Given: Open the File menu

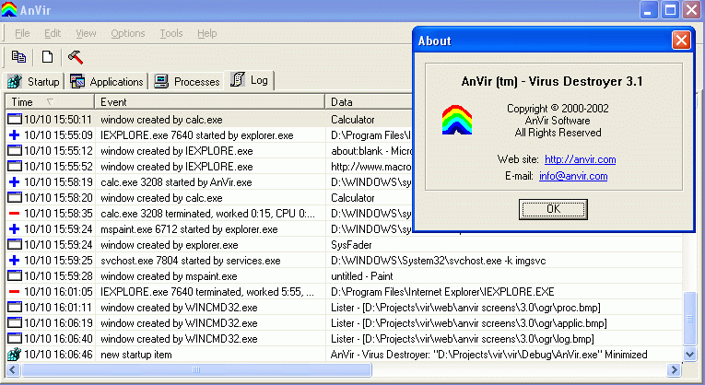Looking at the screenshot, I should tap(22, 33).
